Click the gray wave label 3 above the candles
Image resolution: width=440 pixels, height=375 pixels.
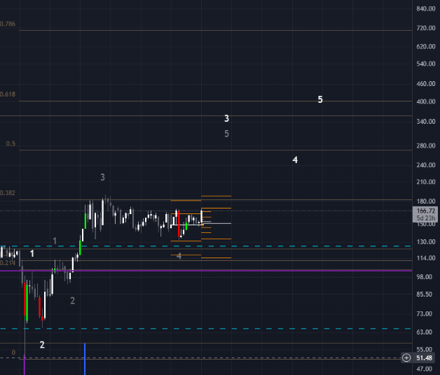[x=102, y=178]
